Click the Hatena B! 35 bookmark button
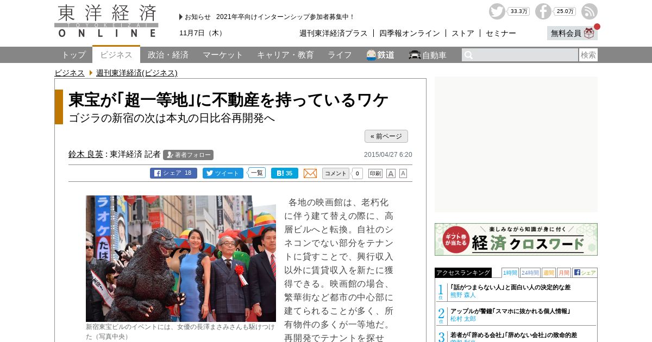652x342 pixels. pyautogui.click(x=285, y=173)
